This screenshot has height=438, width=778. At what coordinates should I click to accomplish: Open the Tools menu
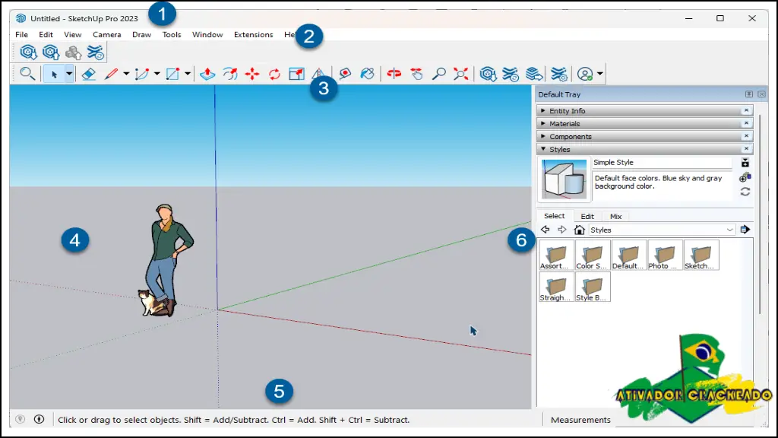(x=172, y=35)
